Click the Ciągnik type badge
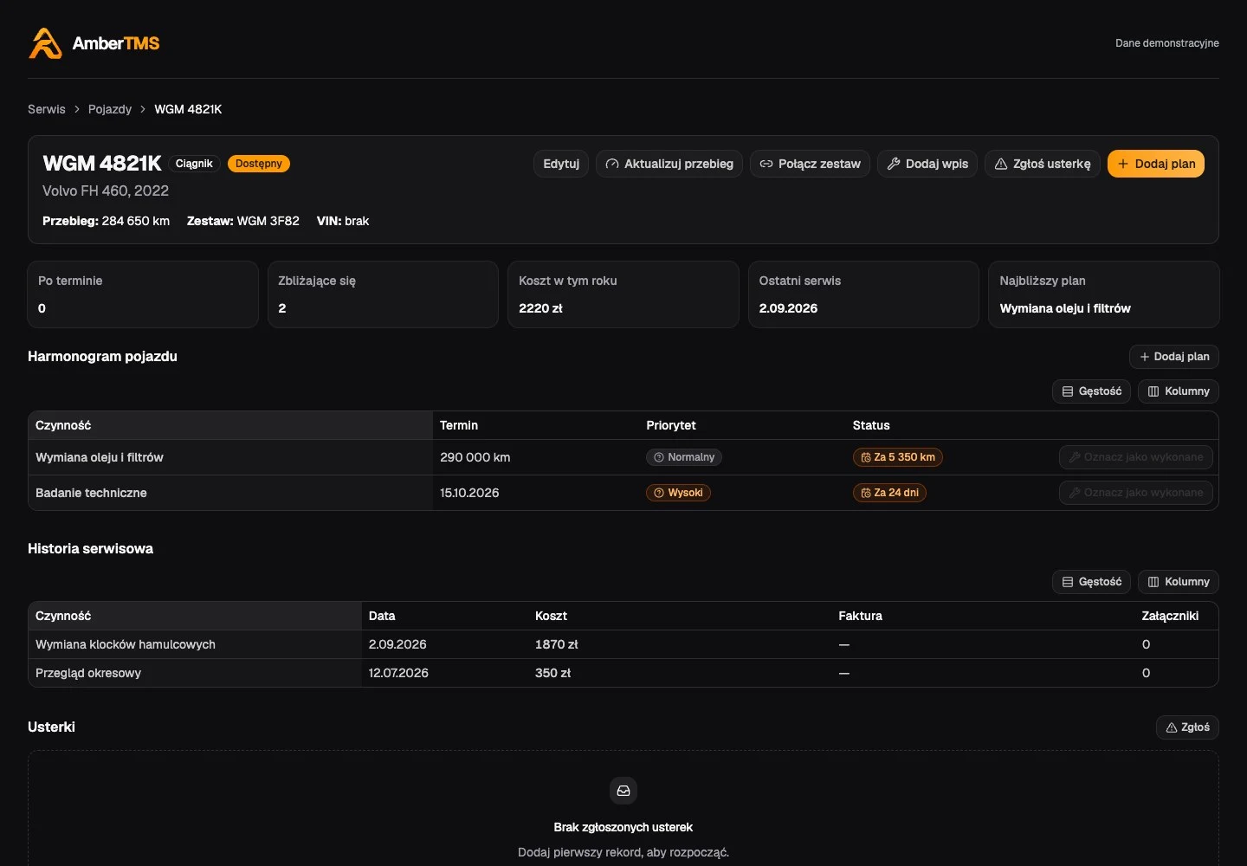1247x866 pixels. click(194, 164)
